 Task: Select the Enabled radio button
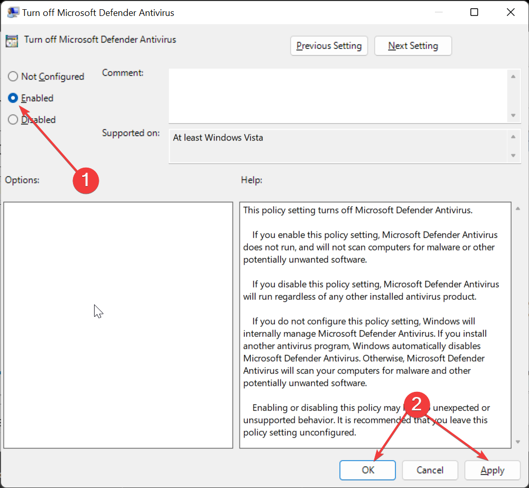click(x=13, y=98)
